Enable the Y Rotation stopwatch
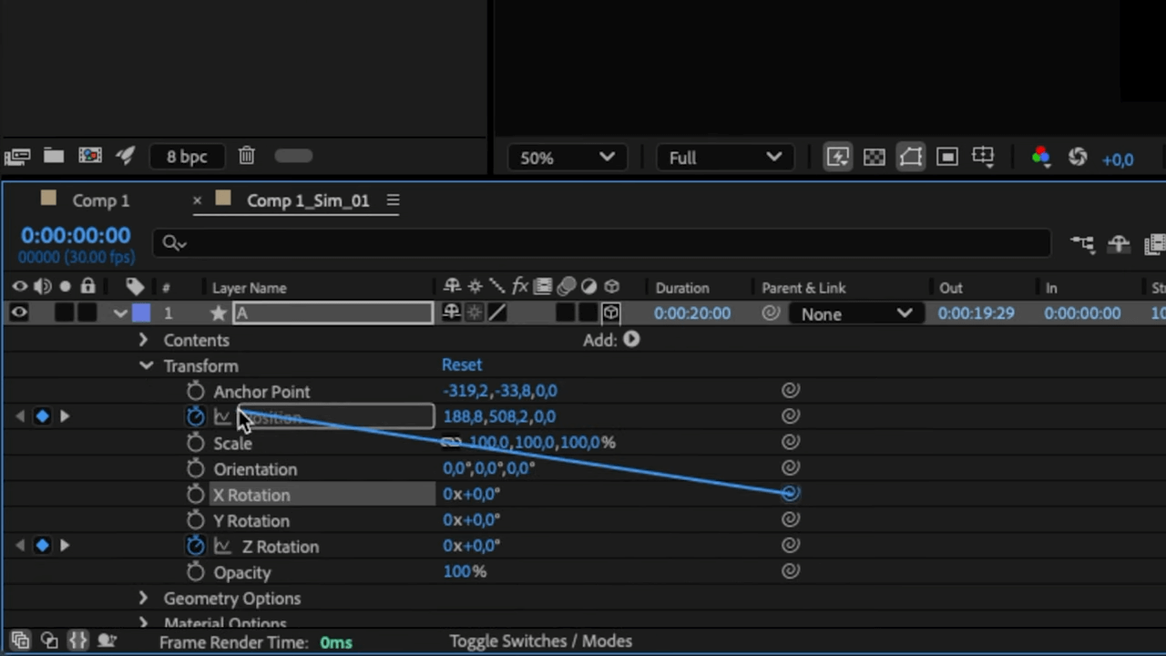Viewport: 1166px width, 656px height. [195, 521]
